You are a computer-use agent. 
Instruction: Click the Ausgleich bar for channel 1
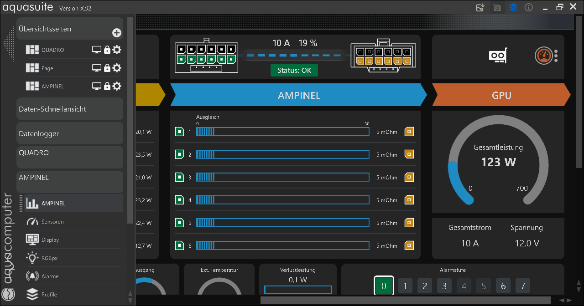pyautogui.click(x=283, y=132)
